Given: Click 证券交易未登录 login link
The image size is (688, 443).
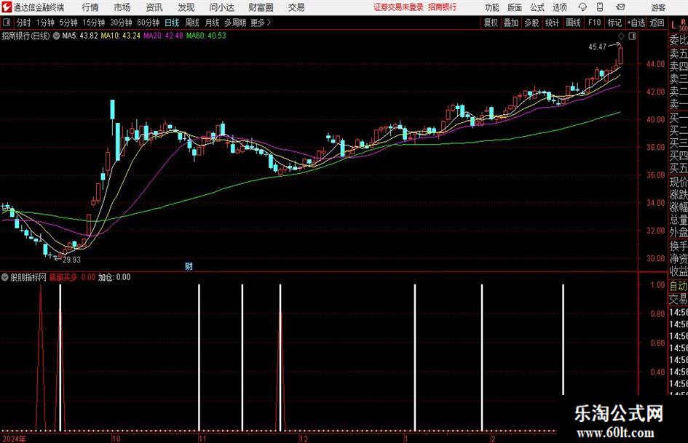Looking at the screenshot, I should (398, 7).
